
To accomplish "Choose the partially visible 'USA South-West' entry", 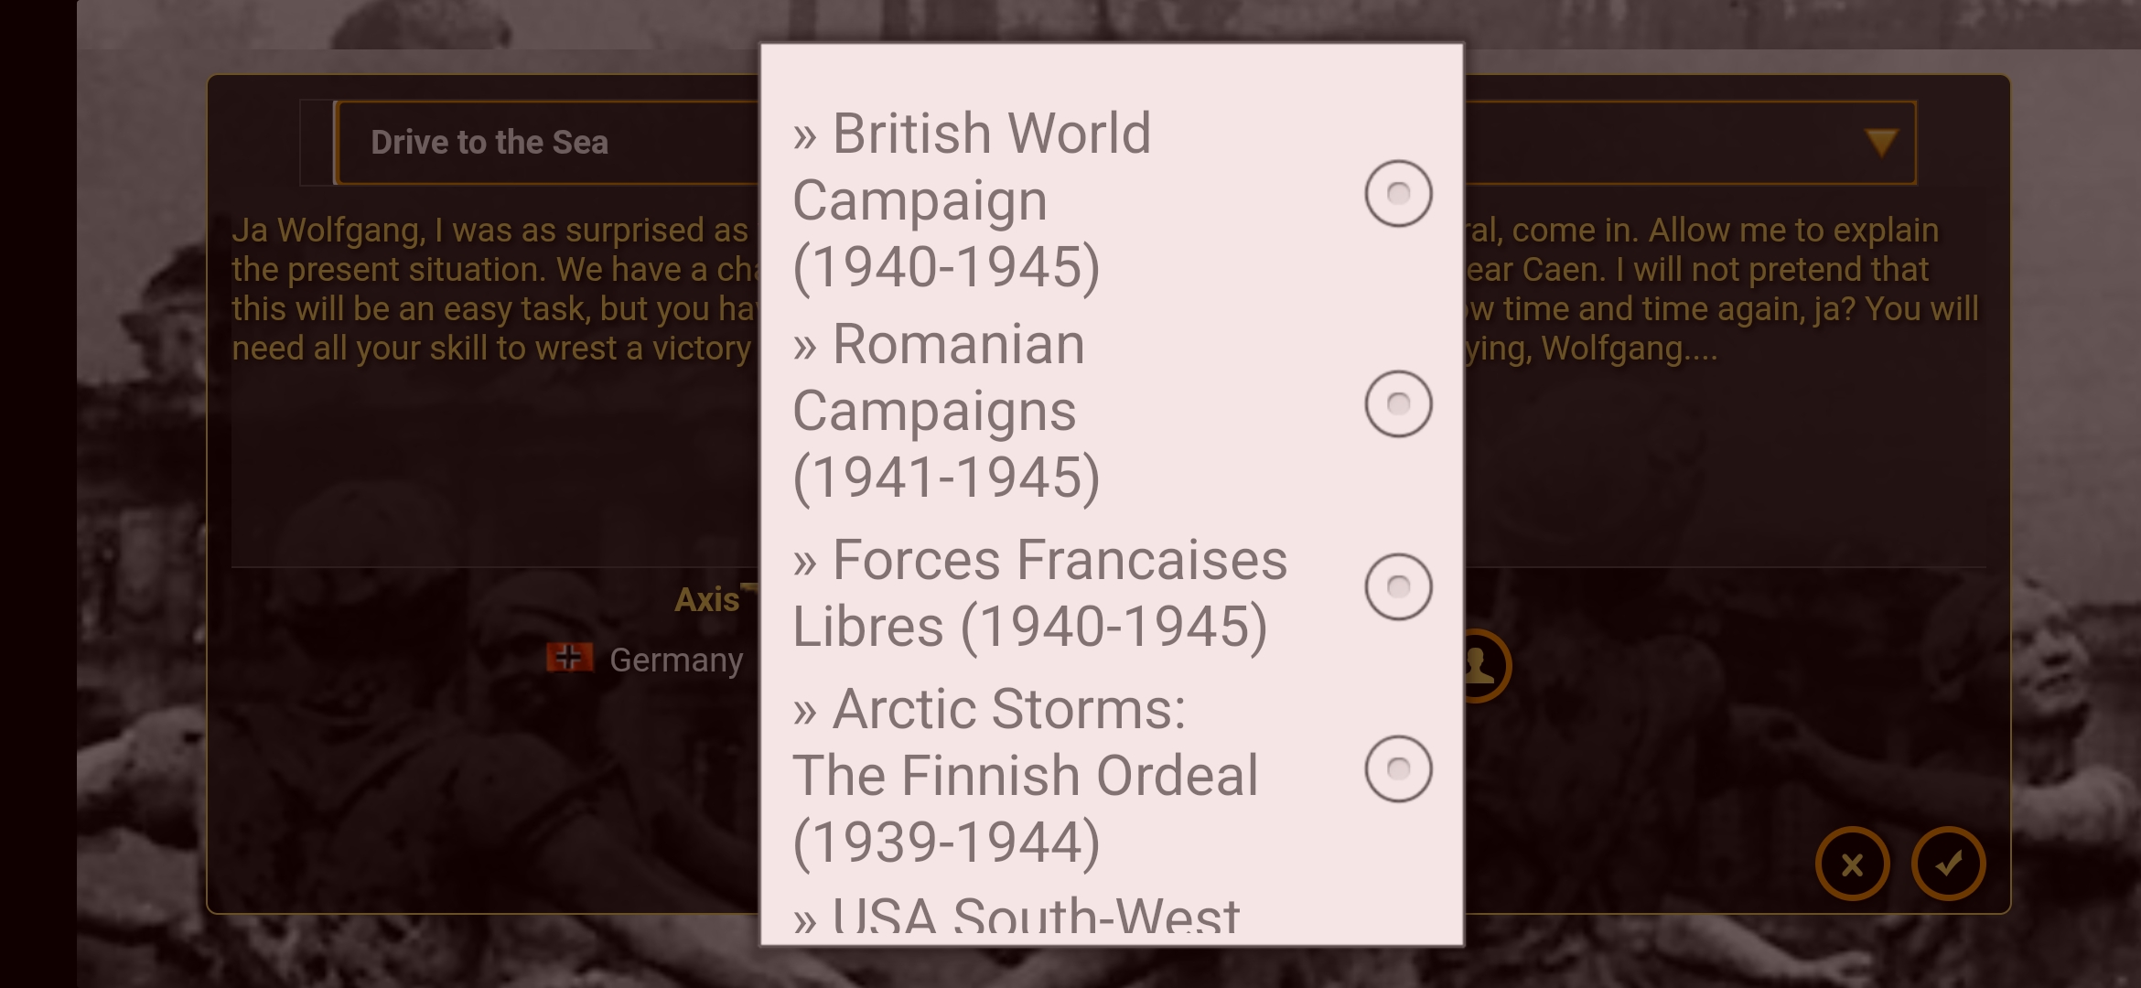I will pyautogui.click(x=1016, y=918).
